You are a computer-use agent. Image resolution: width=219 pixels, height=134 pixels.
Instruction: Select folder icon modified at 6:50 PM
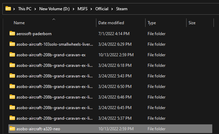coord(12,86)
